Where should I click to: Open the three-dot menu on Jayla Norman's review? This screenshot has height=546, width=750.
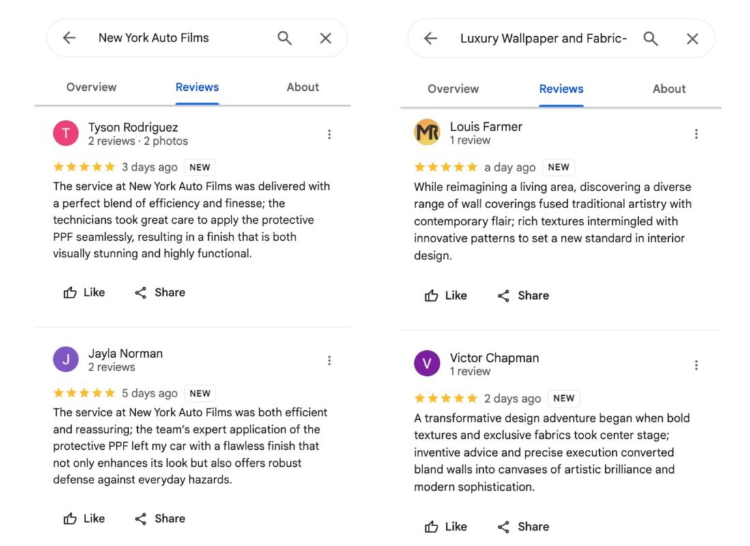coord(330,360)
